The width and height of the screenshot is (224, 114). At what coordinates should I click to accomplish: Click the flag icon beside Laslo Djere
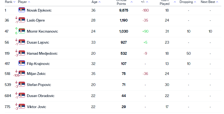22,20
